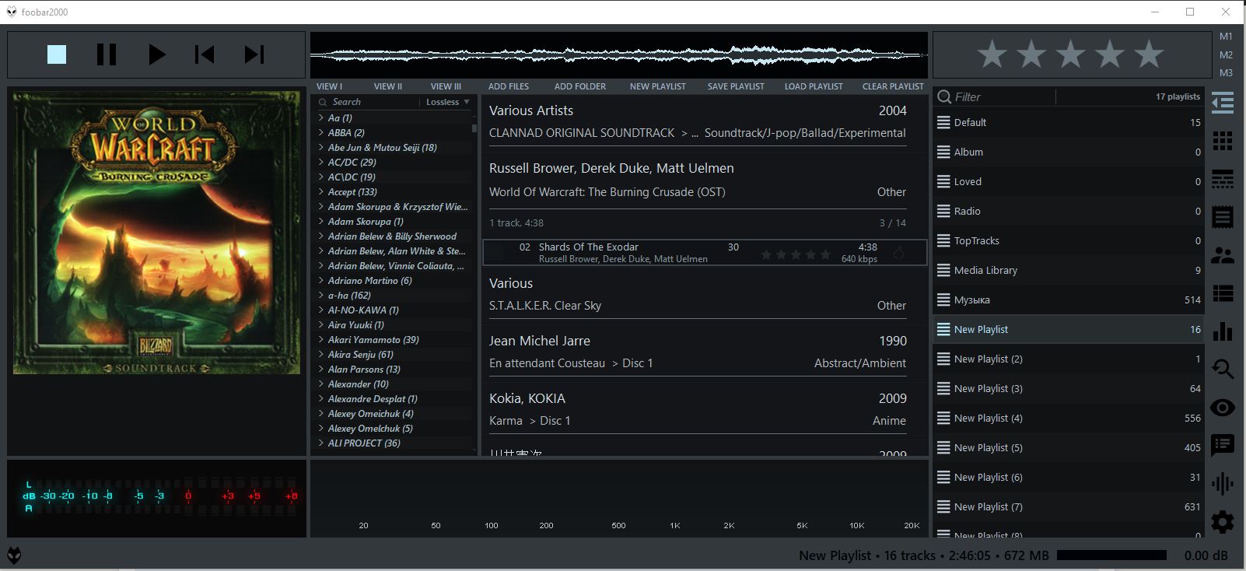Click the waveform seekbar to seek
The height and width of the screenshot is (571, 1246).
618,55
